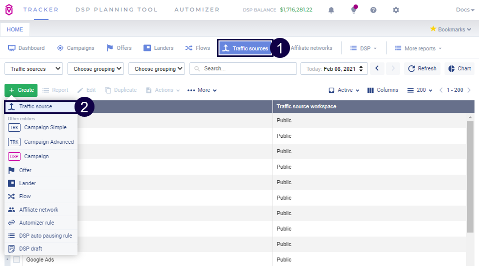Click the lightbulb updates icon

click(353, 10)
